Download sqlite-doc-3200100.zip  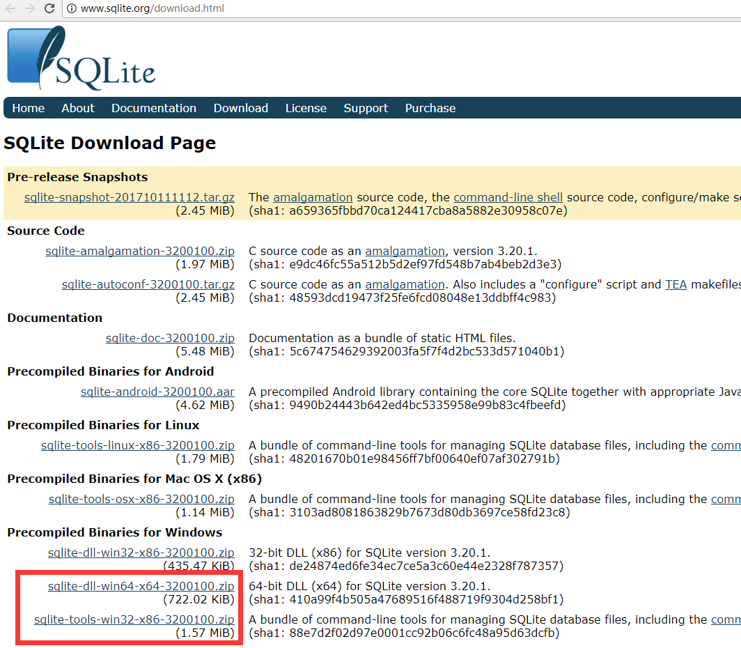(170, 338)
